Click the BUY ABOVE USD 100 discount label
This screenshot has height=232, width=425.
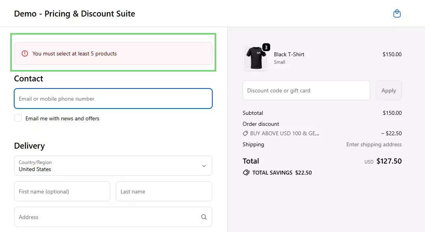(284, 133)
